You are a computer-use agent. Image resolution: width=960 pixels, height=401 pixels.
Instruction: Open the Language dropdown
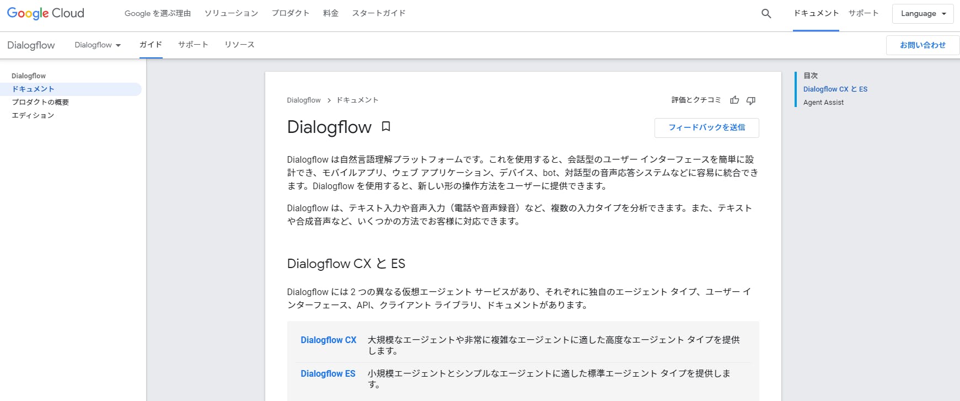(923, 14)
